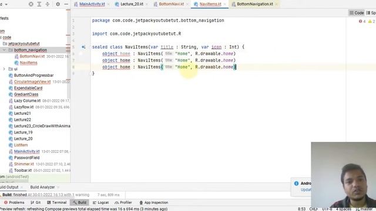Click the icon parameter in NaviItems class
This screenshot has height=211, width=376.
click(x=216, y=47)
